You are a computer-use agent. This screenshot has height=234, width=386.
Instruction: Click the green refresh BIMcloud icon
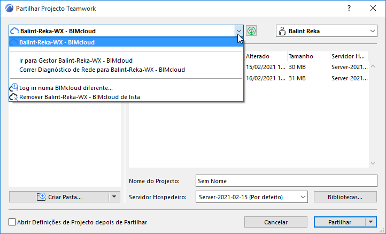[x=251, y=31]
